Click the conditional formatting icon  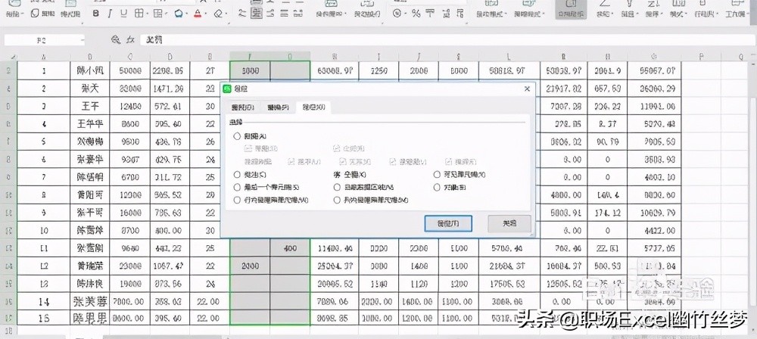tap(490, 5)
